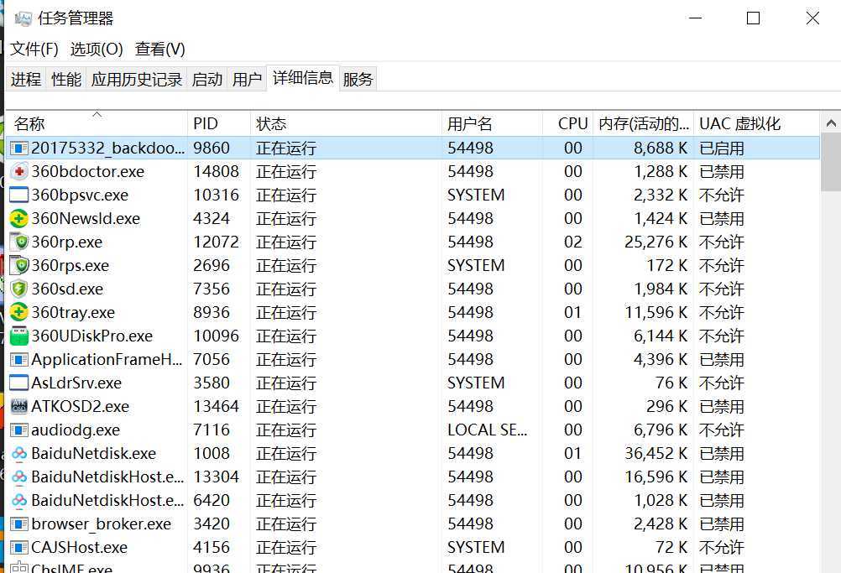Viewport: 841px width, 573px height.
Task: Sort by the 名称 column header
Action: [97, 124]
